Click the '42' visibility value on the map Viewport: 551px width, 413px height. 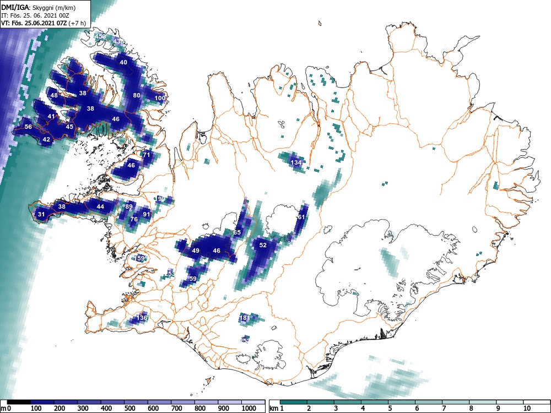pyautogui.click(x=46, y=139)
